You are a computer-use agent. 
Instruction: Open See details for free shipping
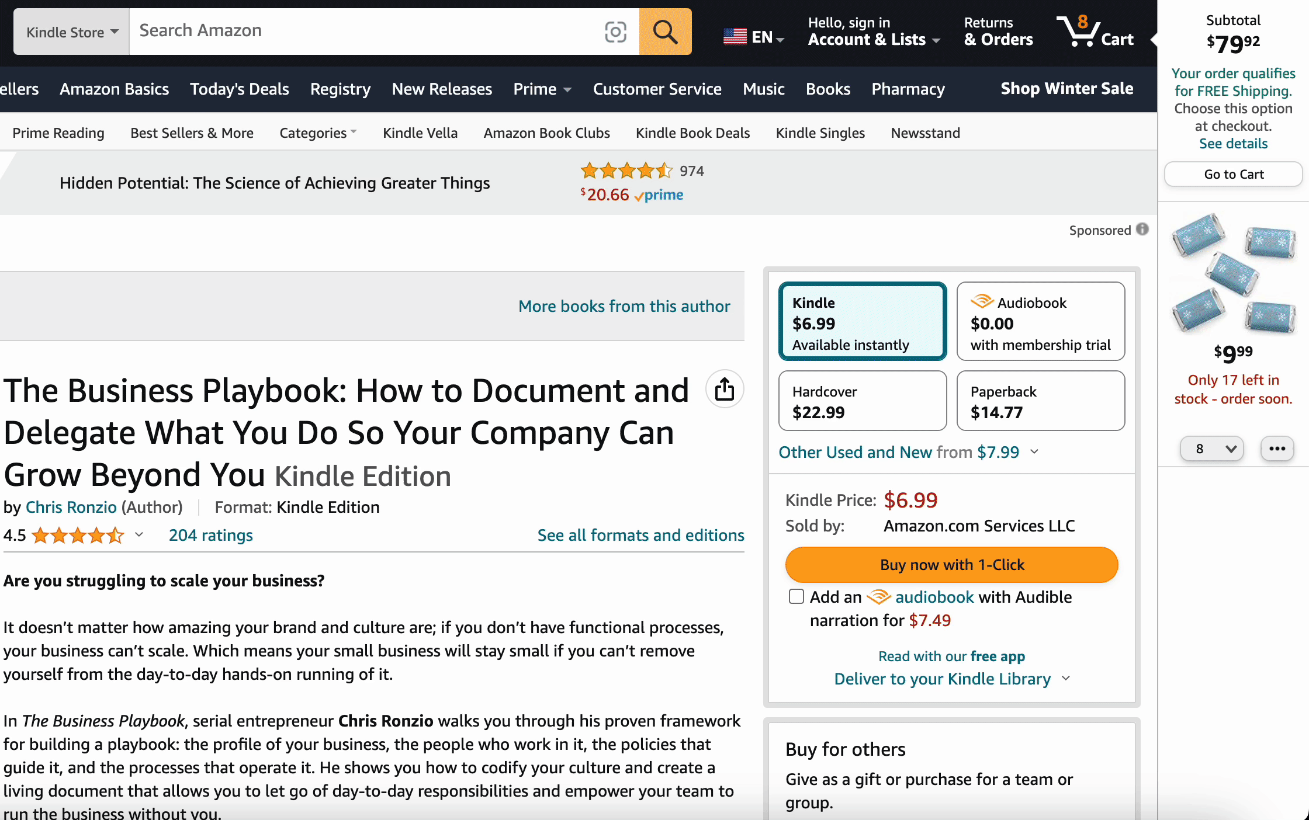point(1234,144)
